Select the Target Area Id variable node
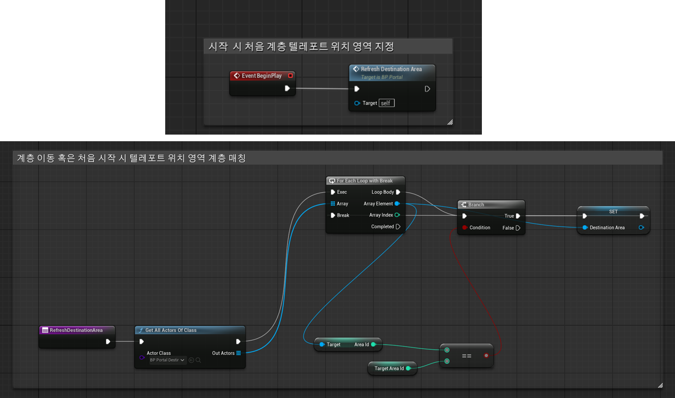The image size is (675, 398). click(392, 368)
